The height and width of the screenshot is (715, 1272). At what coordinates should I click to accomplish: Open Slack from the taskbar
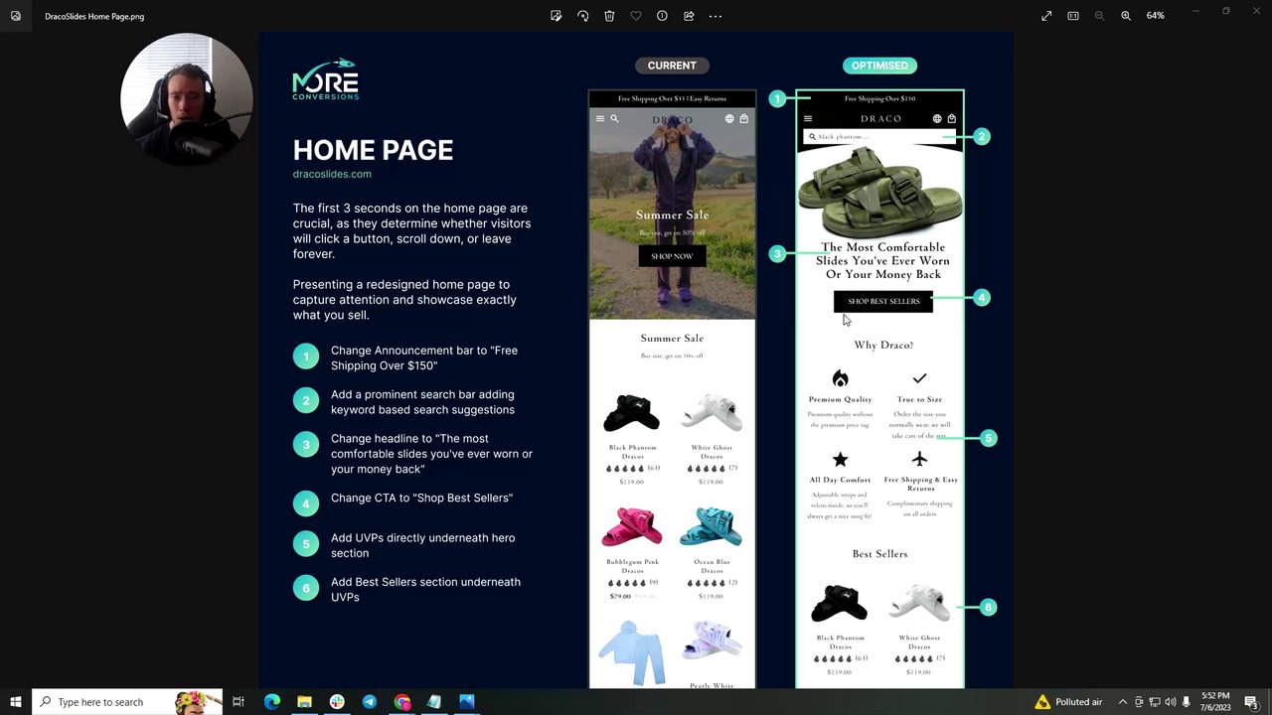pos(337,702)
